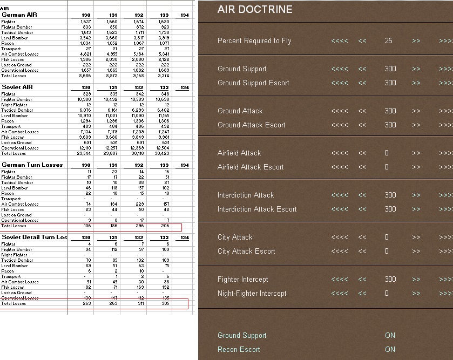Decrease Airfield Attack value with <<

click(x=362, y=153)
